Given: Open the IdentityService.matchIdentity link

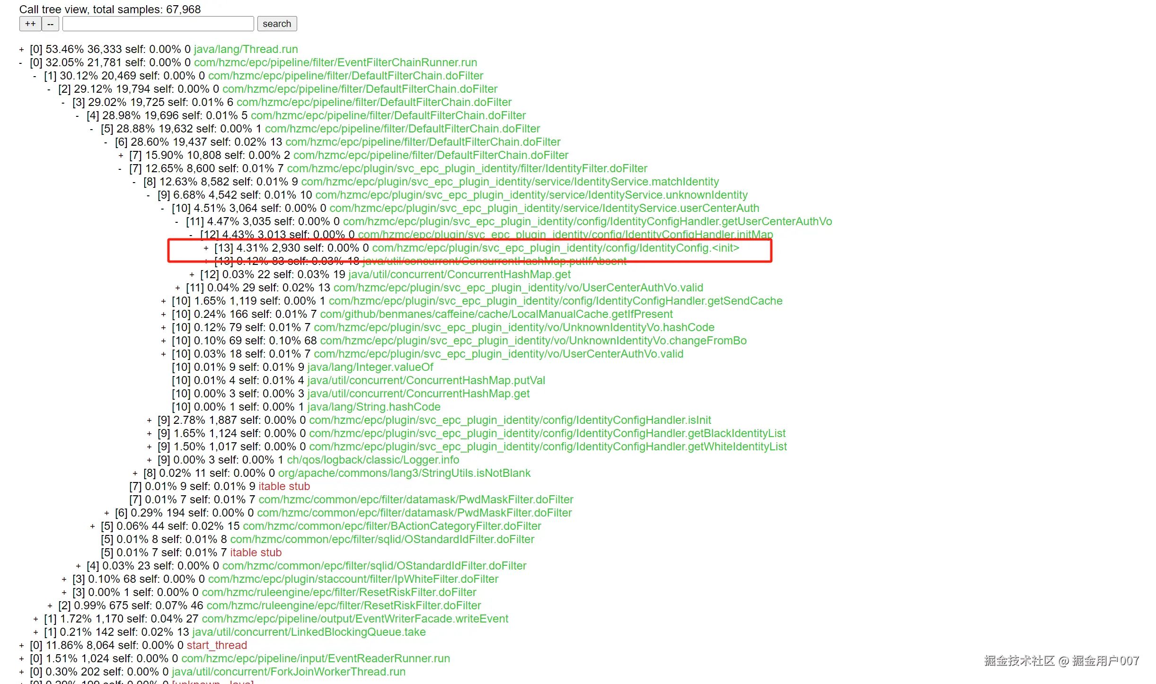Looking at the screenshot, I should (510, 182).
